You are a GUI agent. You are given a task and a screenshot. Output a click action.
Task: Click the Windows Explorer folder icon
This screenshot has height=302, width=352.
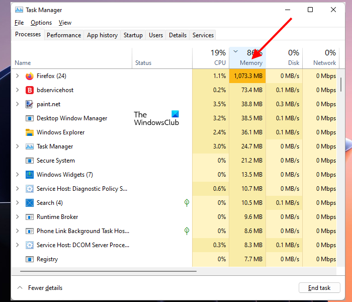click(x=30, y=132)
